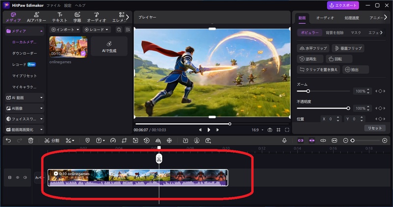Open the 字幕 subtitles tab
The image size is (393, 207).
pyautogui.click(x=77, y=17)
